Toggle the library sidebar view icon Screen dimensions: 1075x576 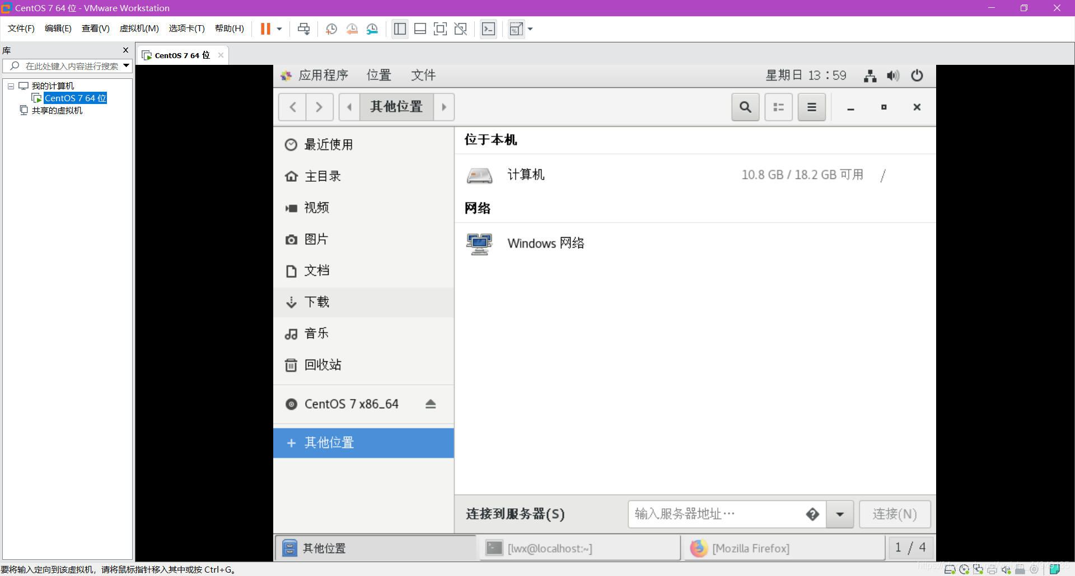(x=400, y=29)
